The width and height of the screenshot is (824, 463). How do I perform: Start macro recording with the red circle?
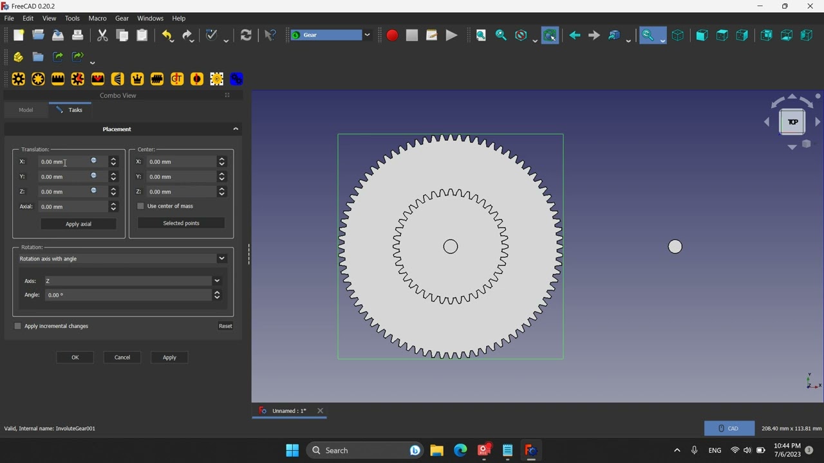click(392, 35)
